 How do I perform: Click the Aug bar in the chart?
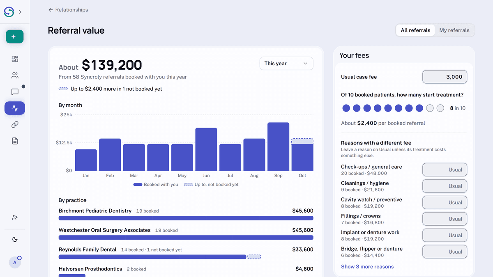(254, 155)
